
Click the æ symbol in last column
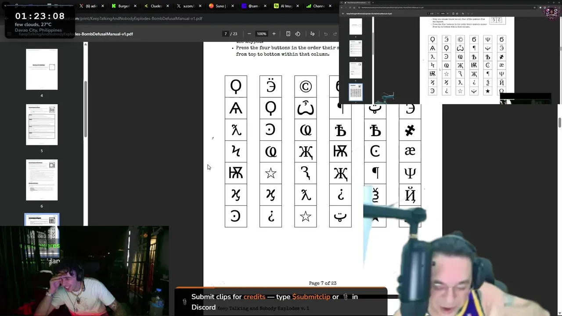(410, 151)
